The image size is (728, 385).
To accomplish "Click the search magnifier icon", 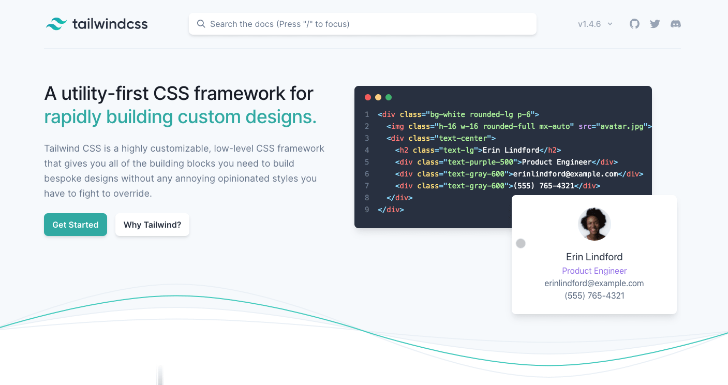I will tap(201, 24).
